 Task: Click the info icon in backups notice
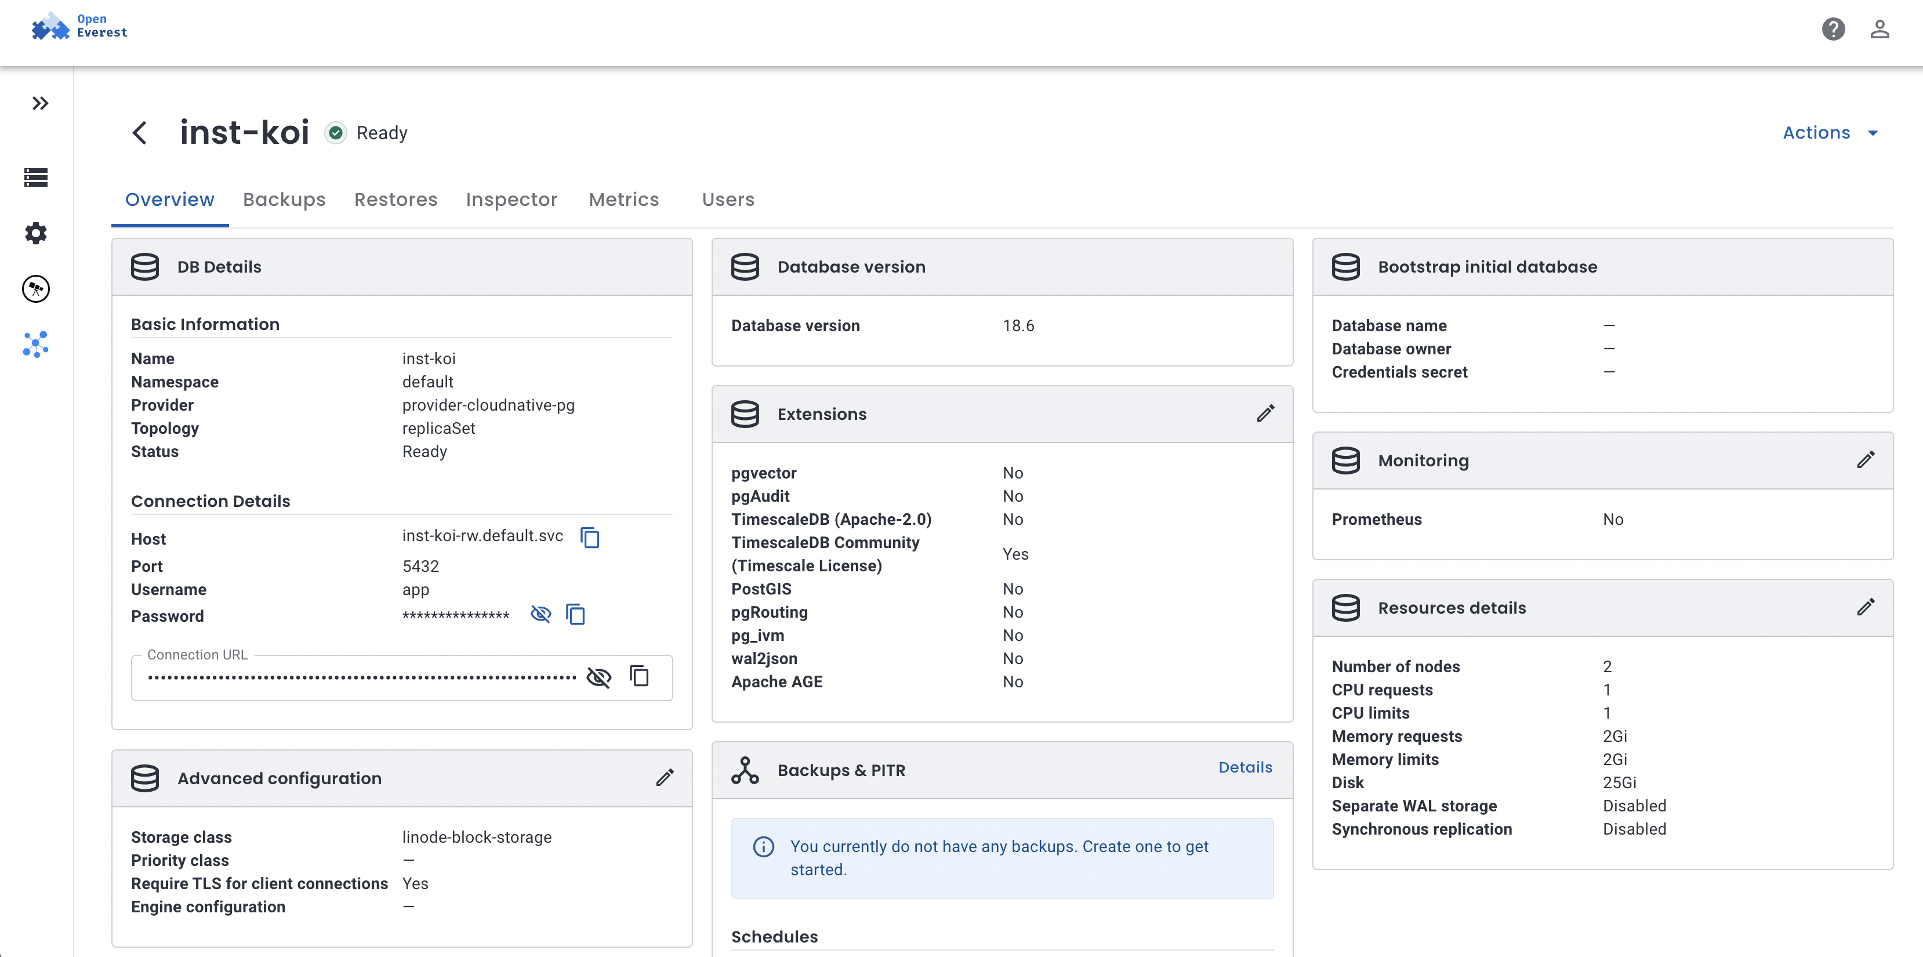763,847
